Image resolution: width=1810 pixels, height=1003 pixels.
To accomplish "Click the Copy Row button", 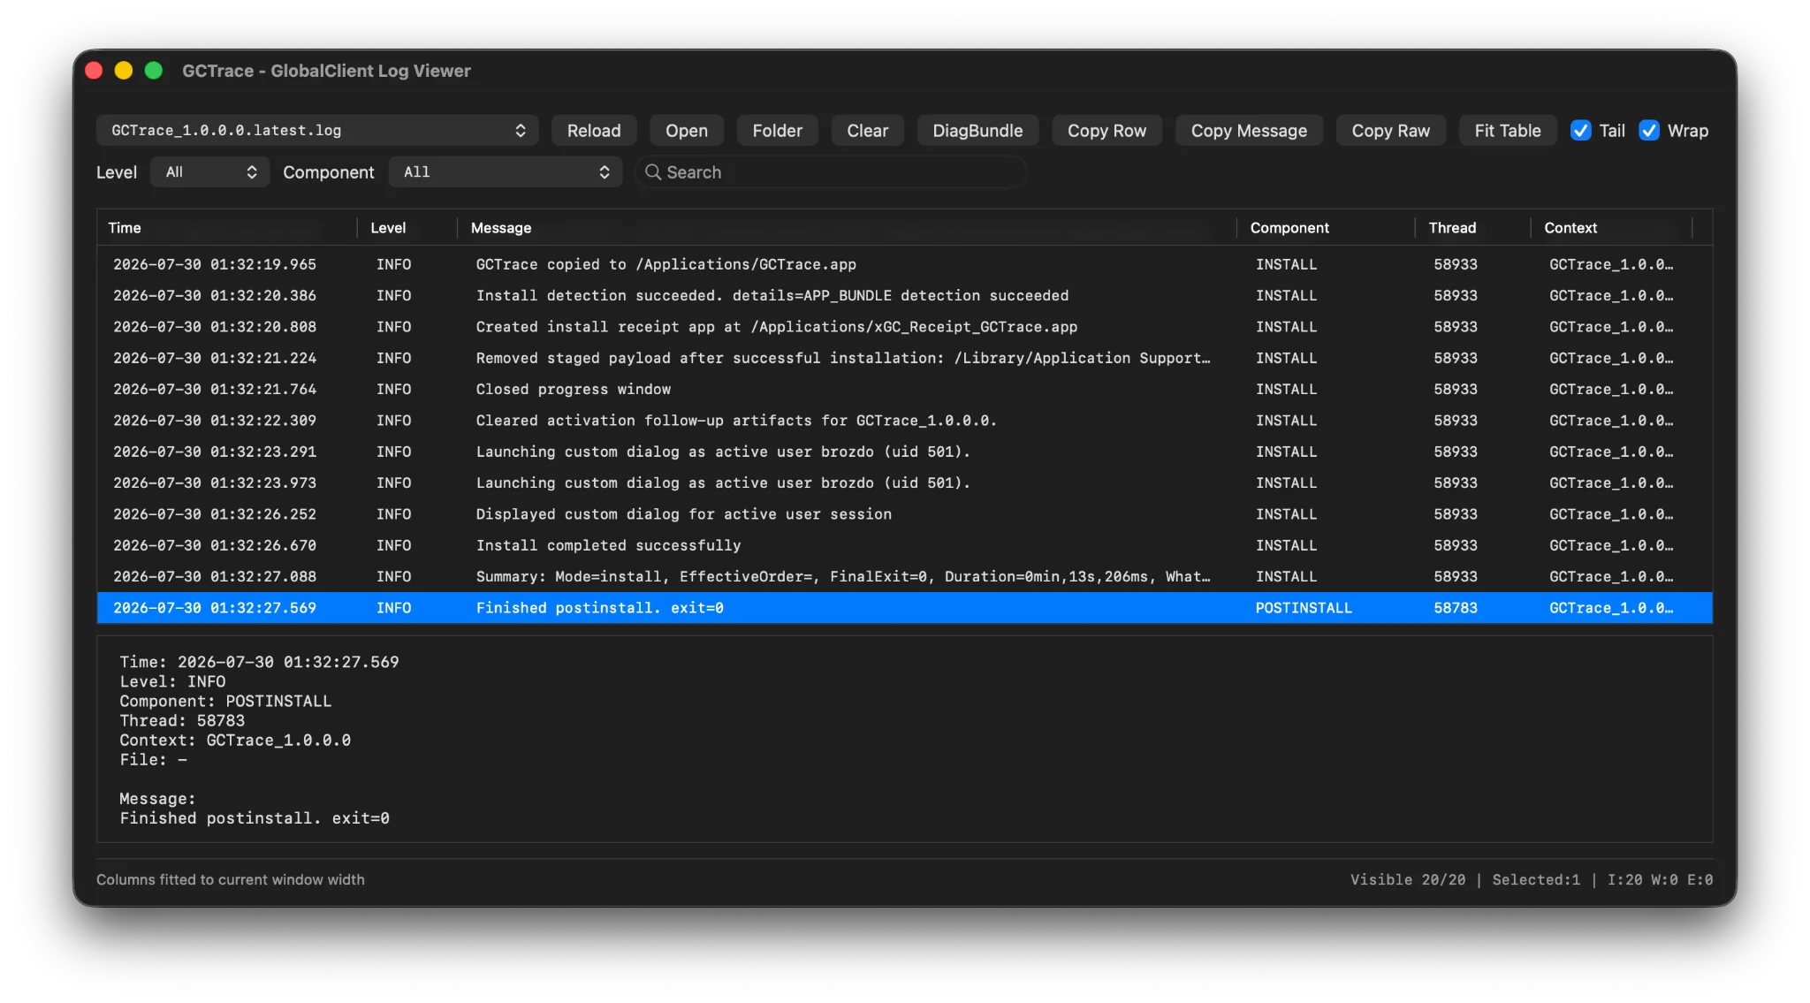I will click(1107, 131).
